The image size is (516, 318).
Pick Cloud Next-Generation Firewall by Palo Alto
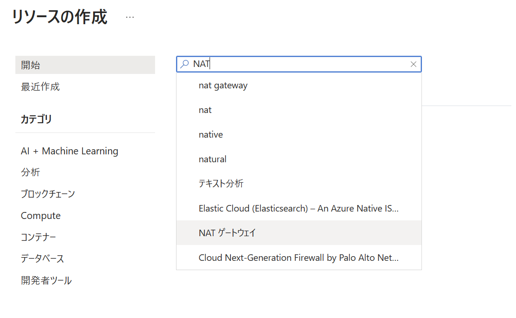pyautogui.click(x=298, y=258)
